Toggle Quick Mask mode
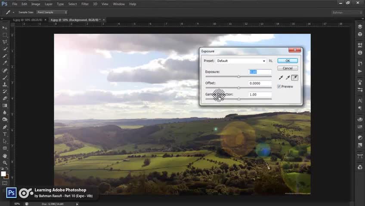Viewport: 365px width, 206px height. click(5, 183)
